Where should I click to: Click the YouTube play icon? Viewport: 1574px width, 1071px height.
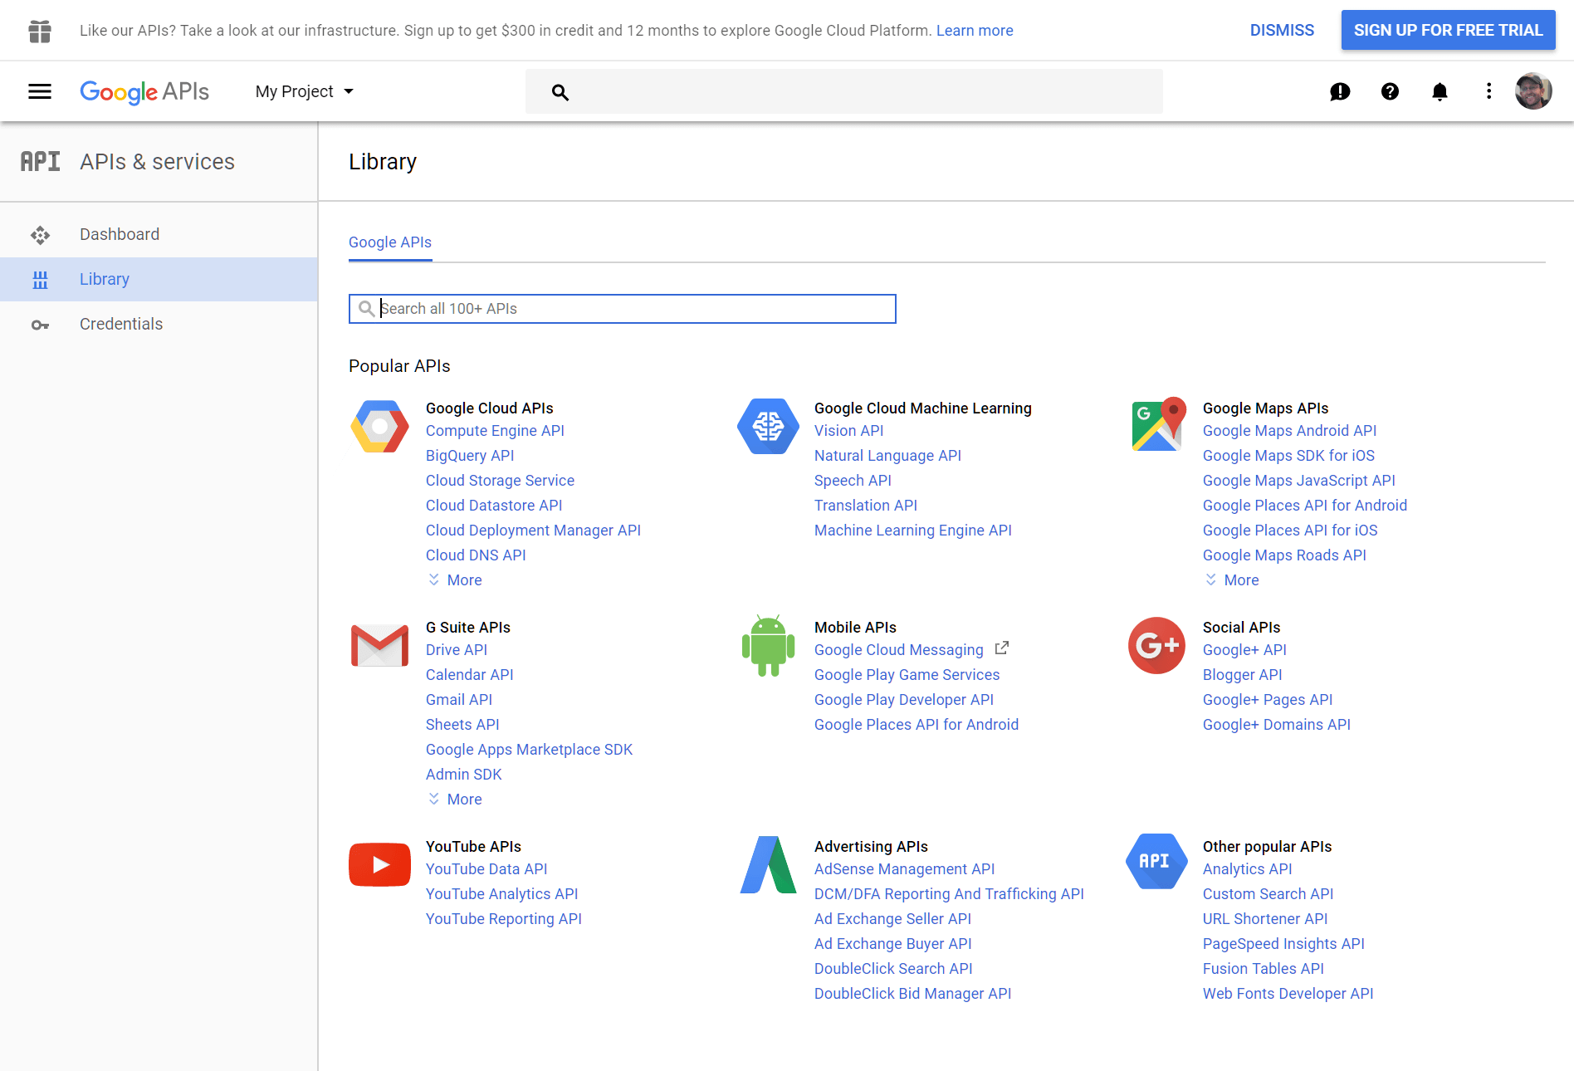click(x=379, y=864)
